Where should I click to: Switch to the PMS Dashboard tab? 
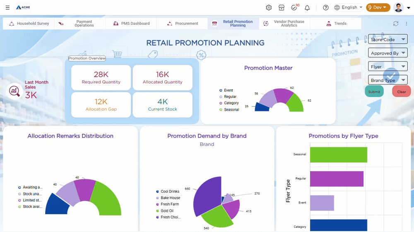131,24
